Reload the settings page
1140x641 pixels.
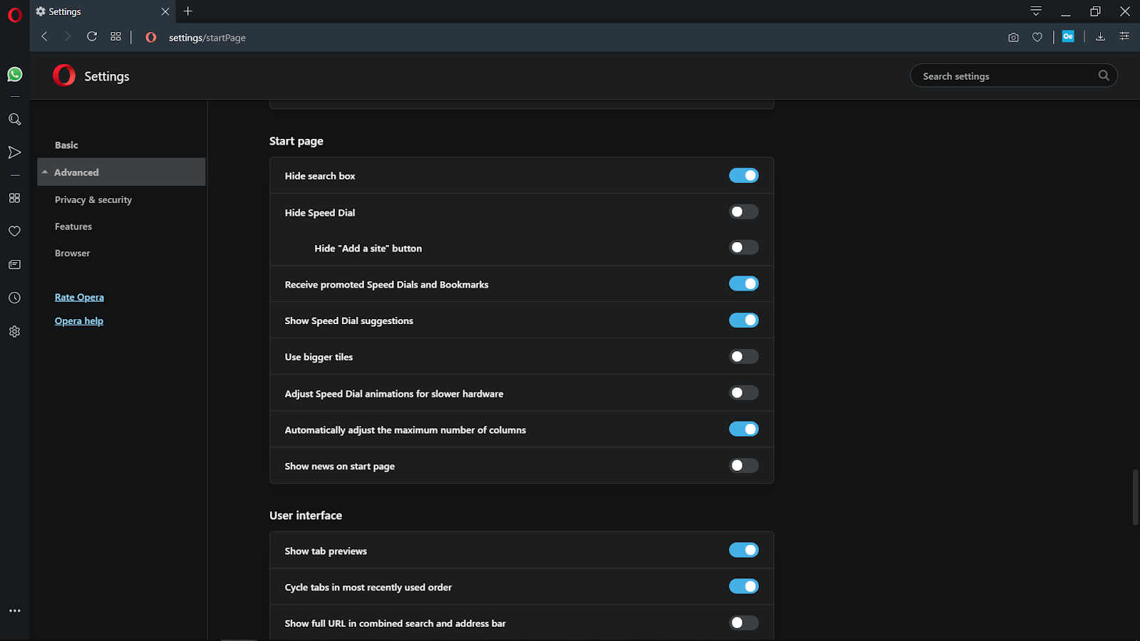click(92, 37)
